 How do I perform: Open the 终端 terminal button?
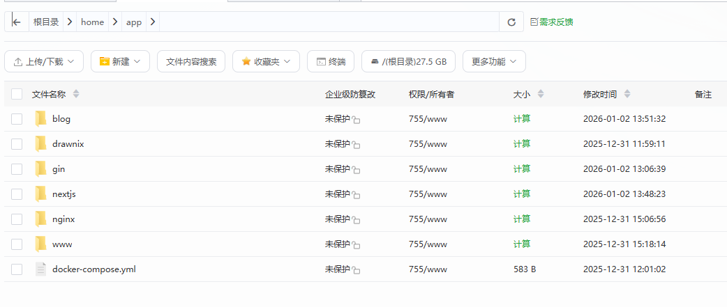tap(331, 61)
